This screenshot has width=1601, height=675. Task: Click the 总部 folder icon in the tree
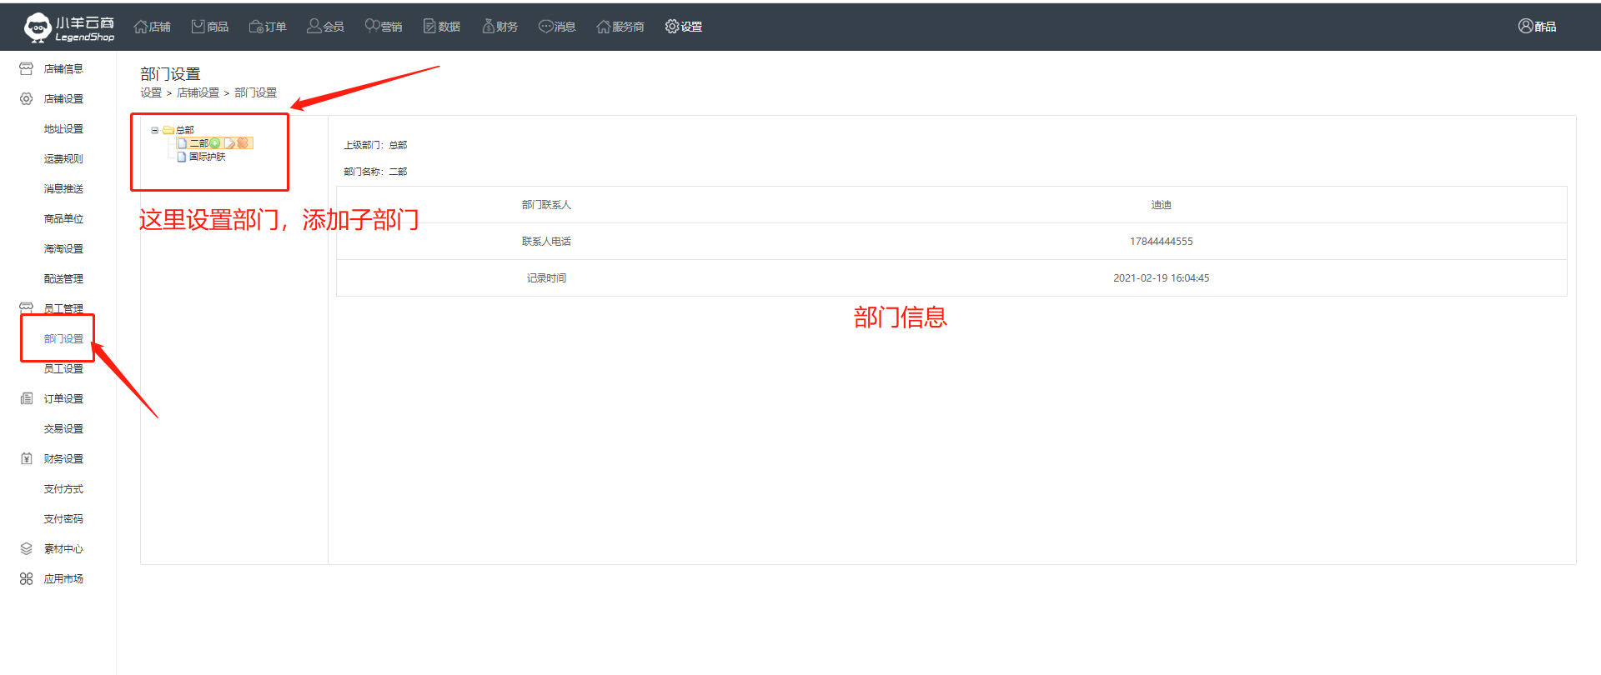tap(168, 130)
